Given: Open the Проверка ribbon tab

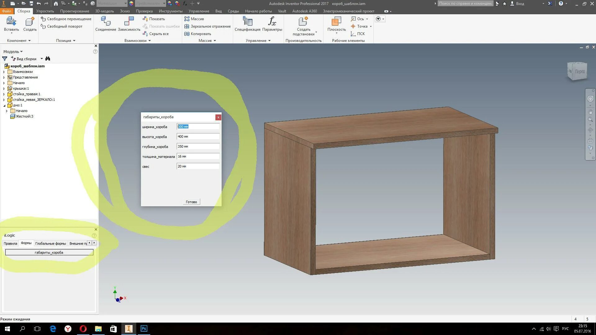Looking at the screenshot, I should pyautogui.click(x=144, y=11).
